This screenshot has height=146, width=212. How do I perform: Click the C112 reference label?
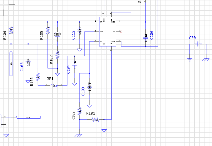point(73,35)
